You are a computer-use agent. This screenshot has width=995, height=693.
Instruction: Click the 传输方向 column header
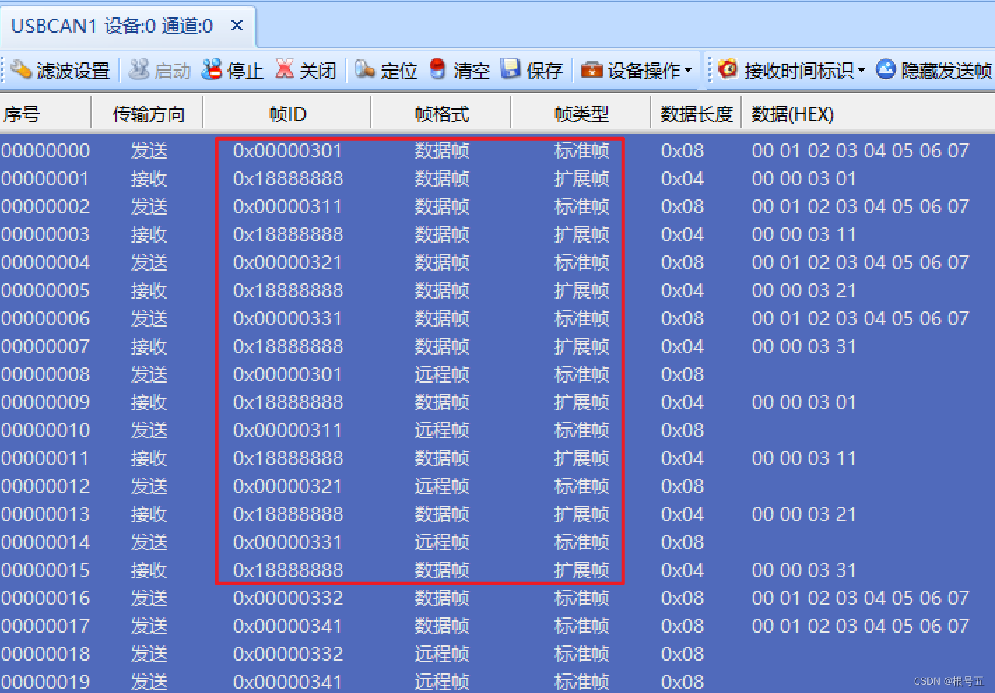(149, 114)
